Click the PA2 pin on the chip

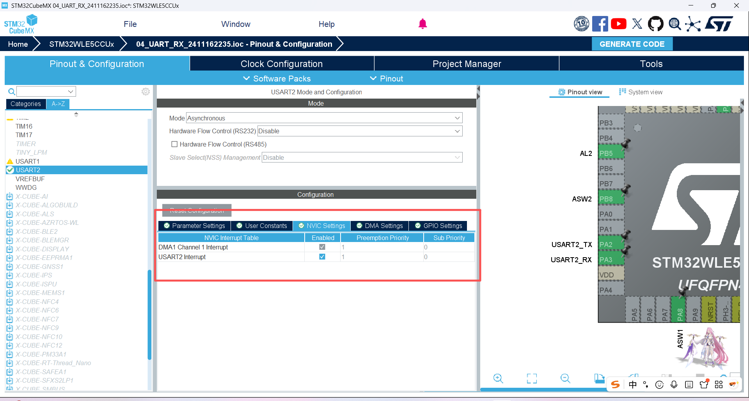click(x=611, y=244)
